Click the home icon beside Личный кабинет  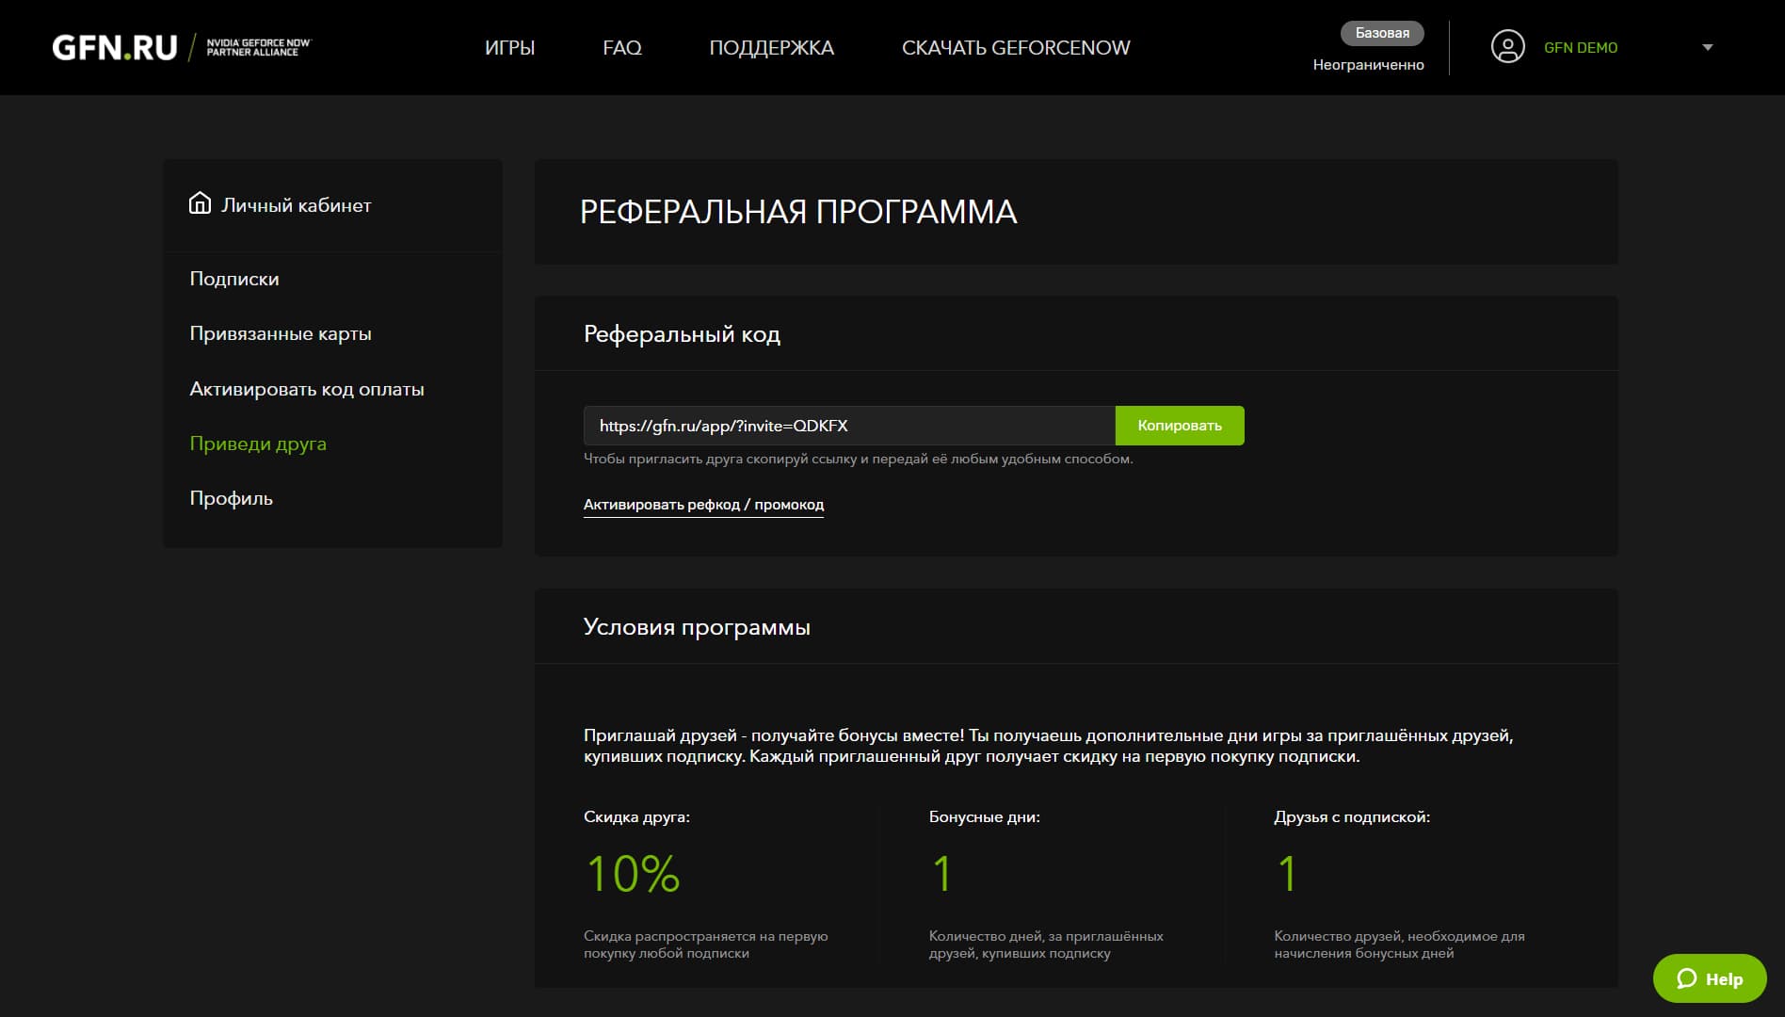click(x=200, y=203)
